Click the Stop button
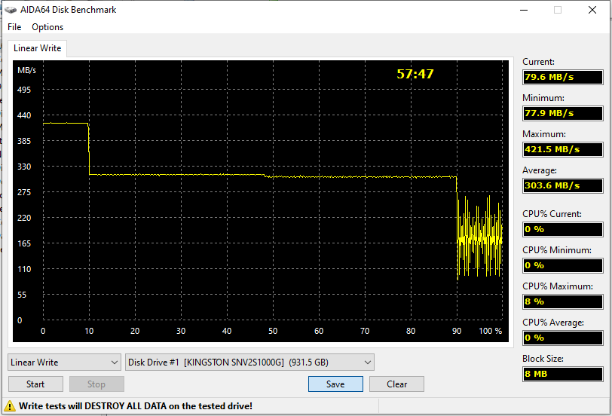 96,384
